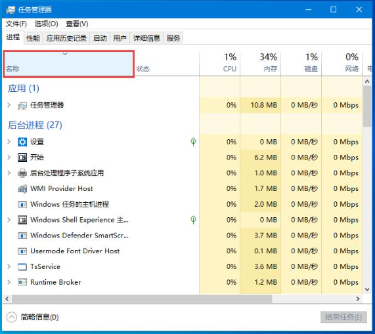The image size is (375, 334).
Task: Expand the 任务管理器 process group
Action: 9,105
